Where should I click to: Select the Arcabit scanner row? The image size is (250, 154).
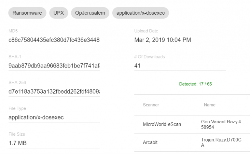(x=150, y=143)
